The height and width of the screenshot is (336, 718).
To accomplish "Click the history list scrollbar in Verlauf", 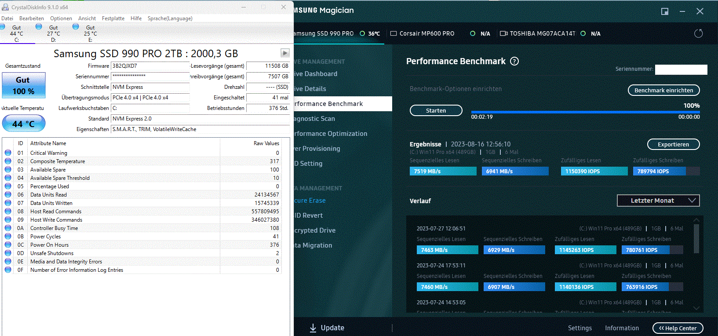I will click(x=696, y=238).
